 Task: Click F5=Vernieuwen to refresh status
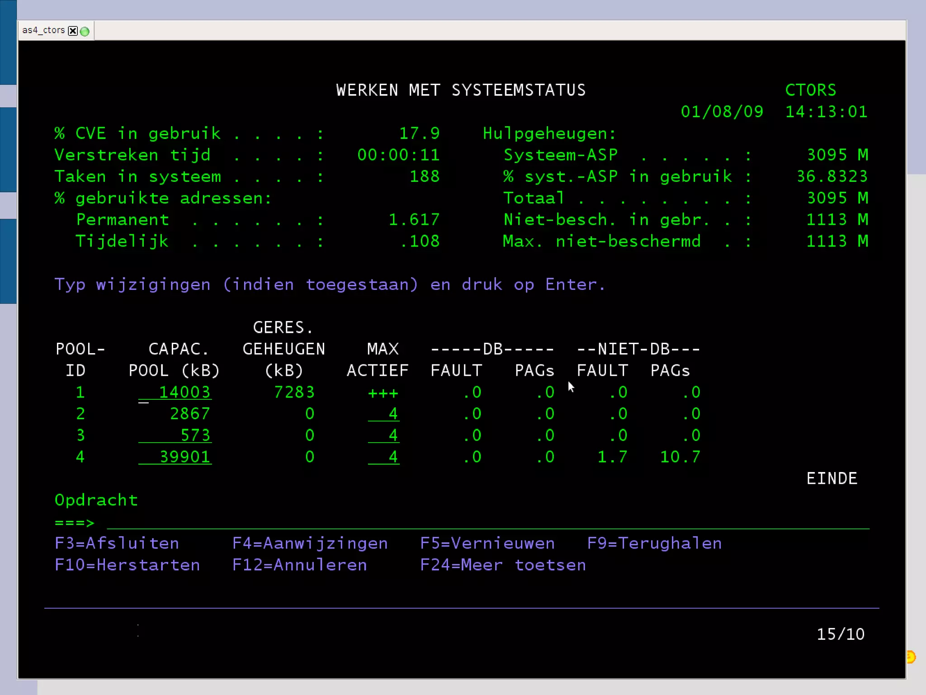487,544
